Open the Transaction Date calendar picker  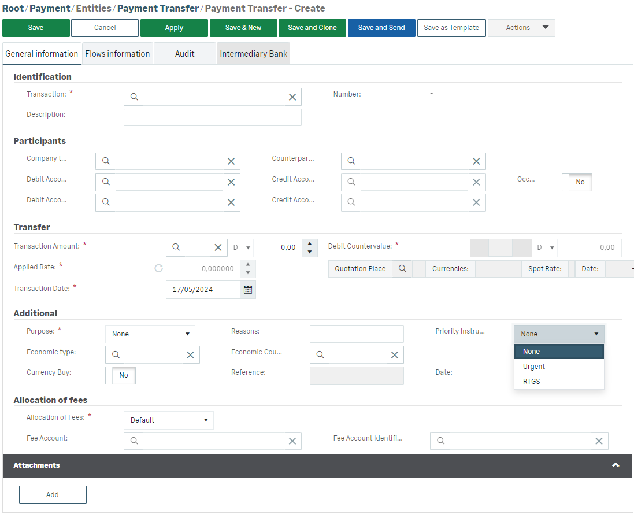coord(248,290)
